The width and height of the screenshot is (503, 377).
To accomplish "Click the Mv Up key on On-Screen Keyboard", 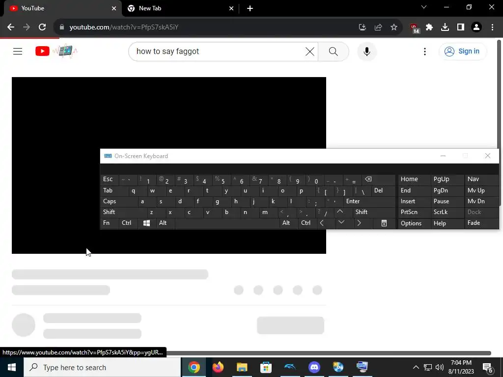I will (x=481, y=190).
